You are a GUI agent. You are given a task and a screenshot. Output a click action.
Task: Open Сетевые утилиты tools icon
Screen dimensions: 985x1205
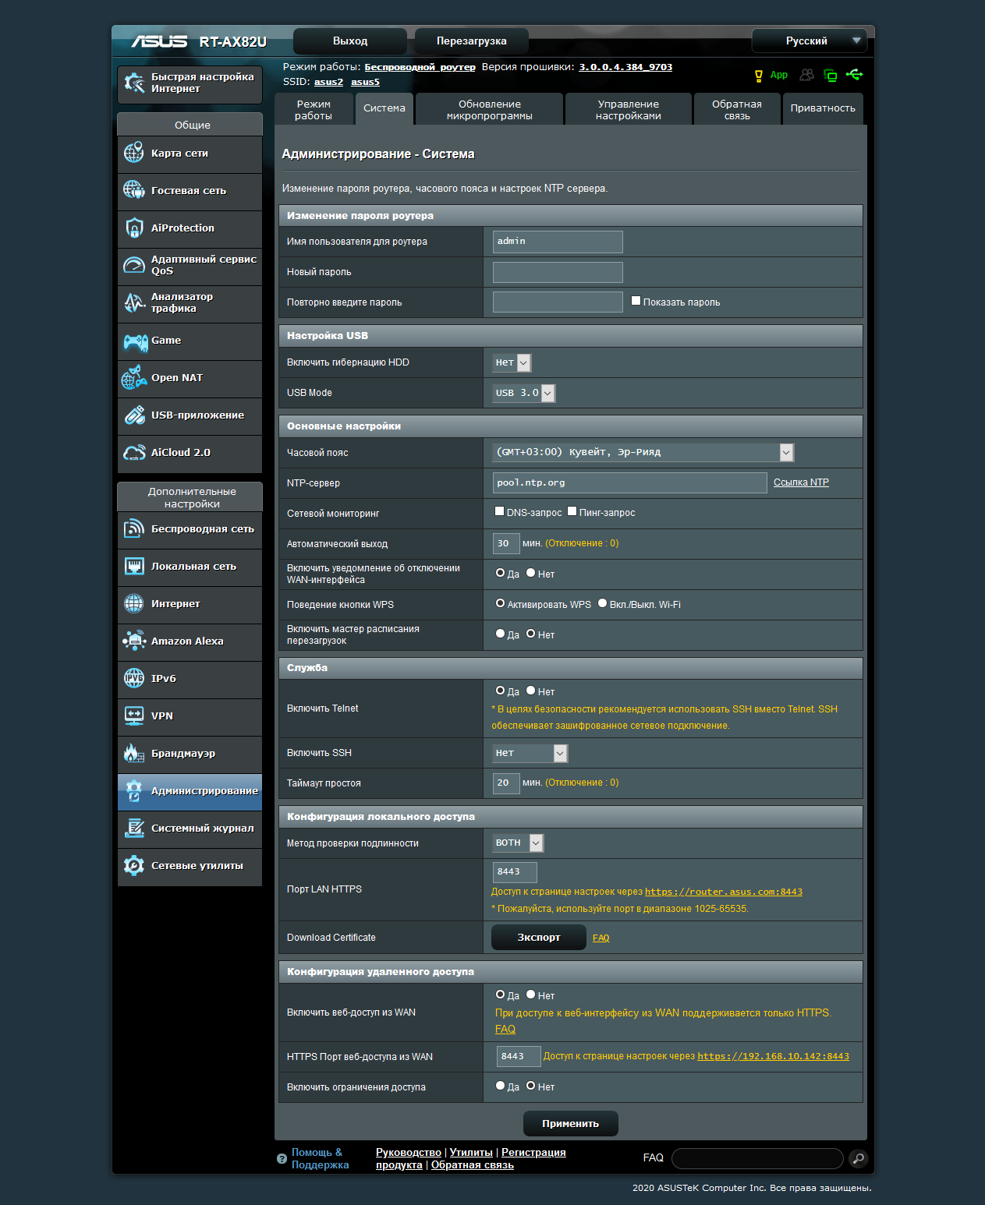[134, 865]
